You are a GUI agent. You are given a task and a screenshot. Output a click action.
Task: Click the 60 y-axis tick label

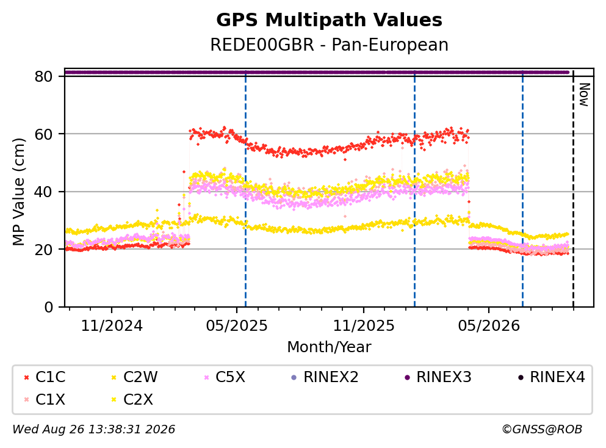43,134
